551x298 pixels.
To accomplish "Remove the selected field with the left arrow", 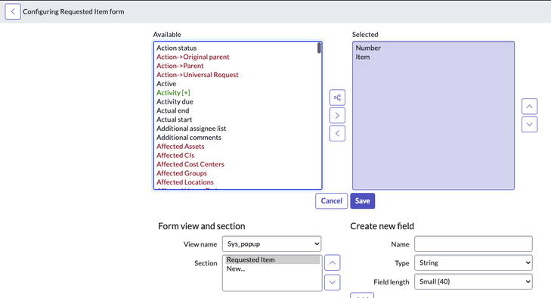I will (337, 133).
